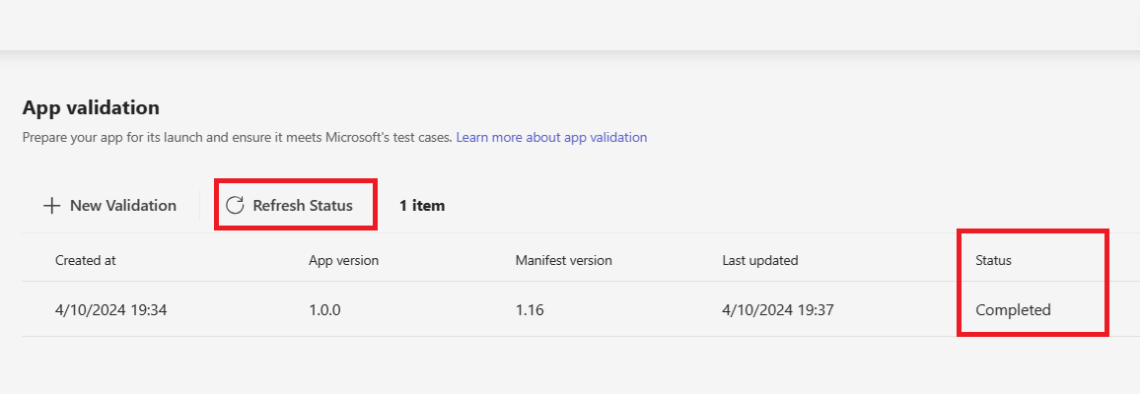
Task: Select the Manifest version column header
Action: [x=563, y=260]
